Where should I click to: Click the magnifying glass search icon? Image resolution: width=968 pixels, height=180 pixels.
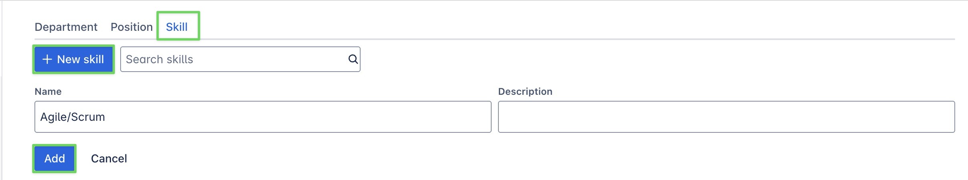click(353, 59)
